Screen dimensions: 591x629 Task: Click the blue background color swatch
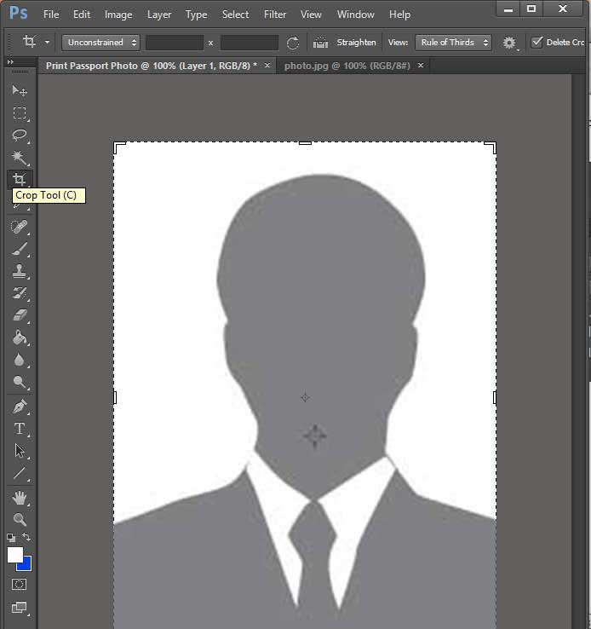coord(26,565)
